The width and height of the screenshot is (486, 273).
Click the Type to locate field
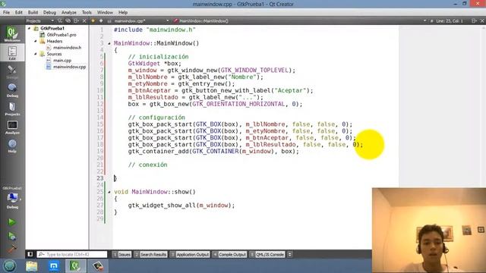pos(72,254)
